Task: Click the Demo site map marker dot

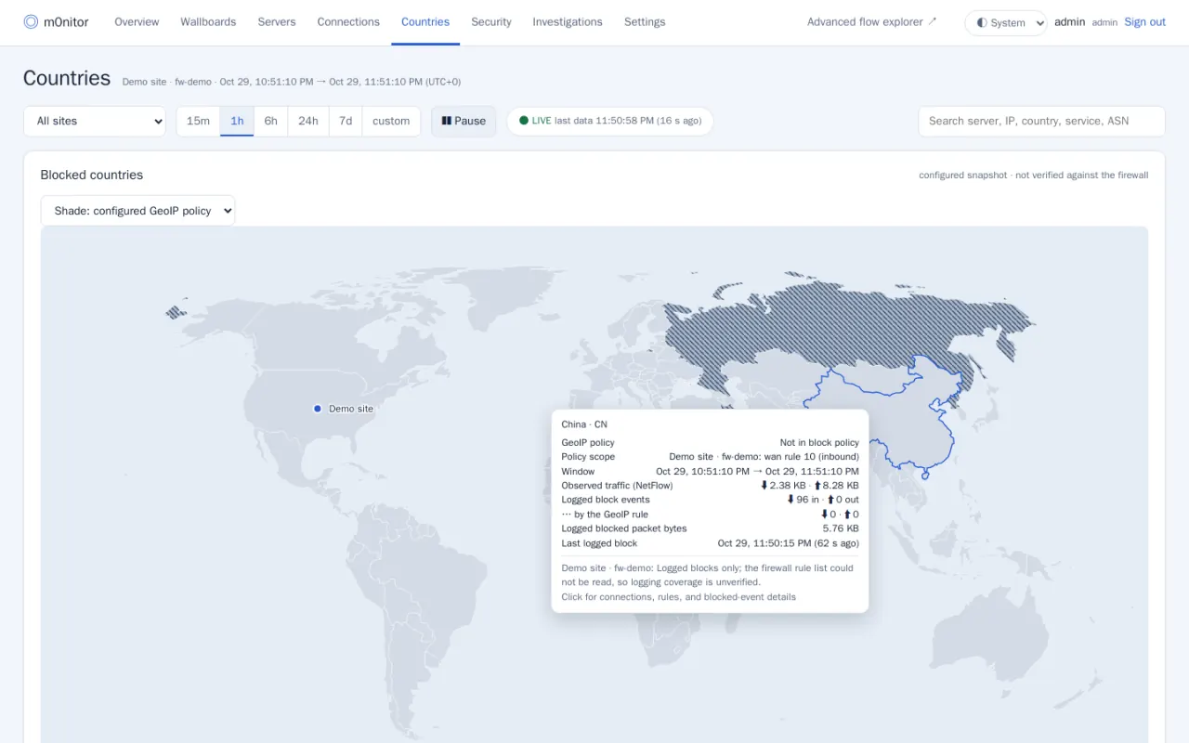Action: click(x=318, y=409)
